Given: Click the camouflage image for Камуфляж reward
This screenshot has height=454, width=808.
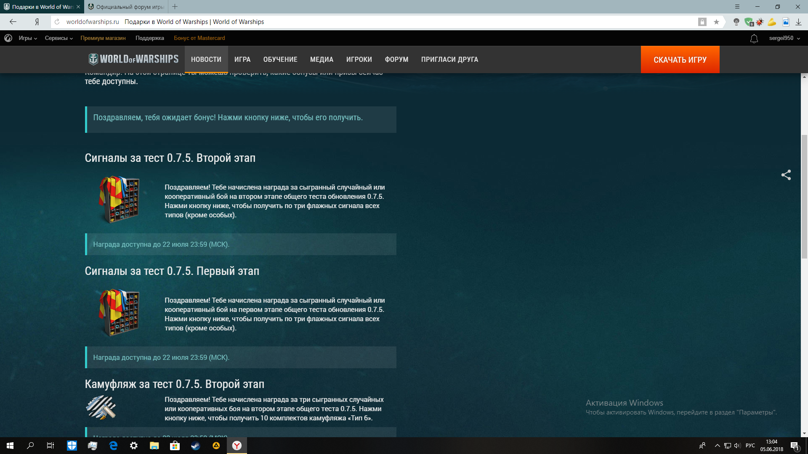Looking at the screenshot, I should tap(101, 407).
